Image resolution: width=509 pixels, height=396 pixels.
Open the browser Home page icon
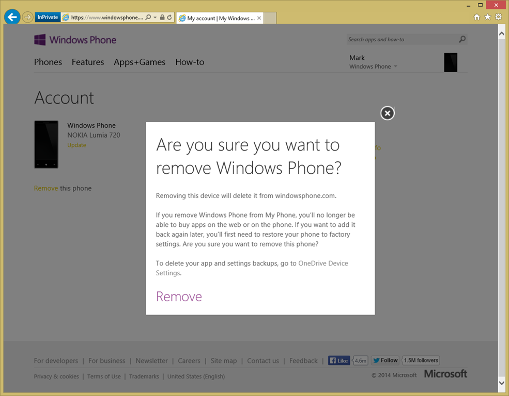(477, 17)
